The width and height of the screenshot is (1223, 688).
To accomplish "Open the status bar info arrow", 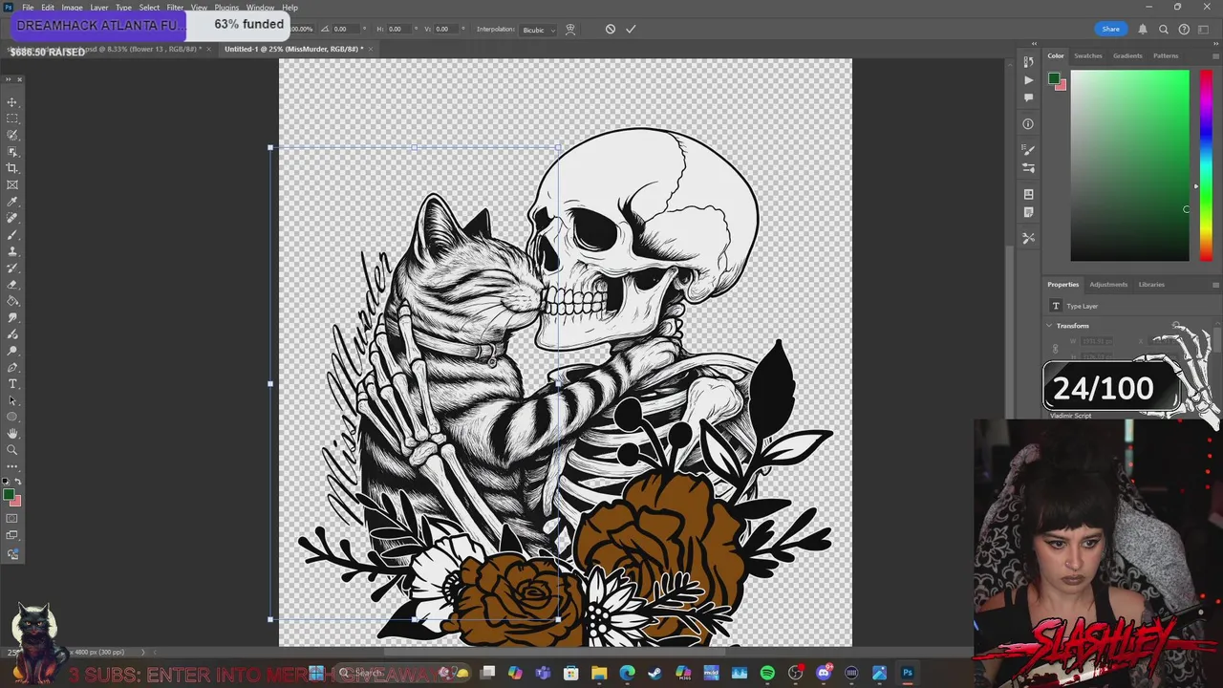I will click(143, 652).
